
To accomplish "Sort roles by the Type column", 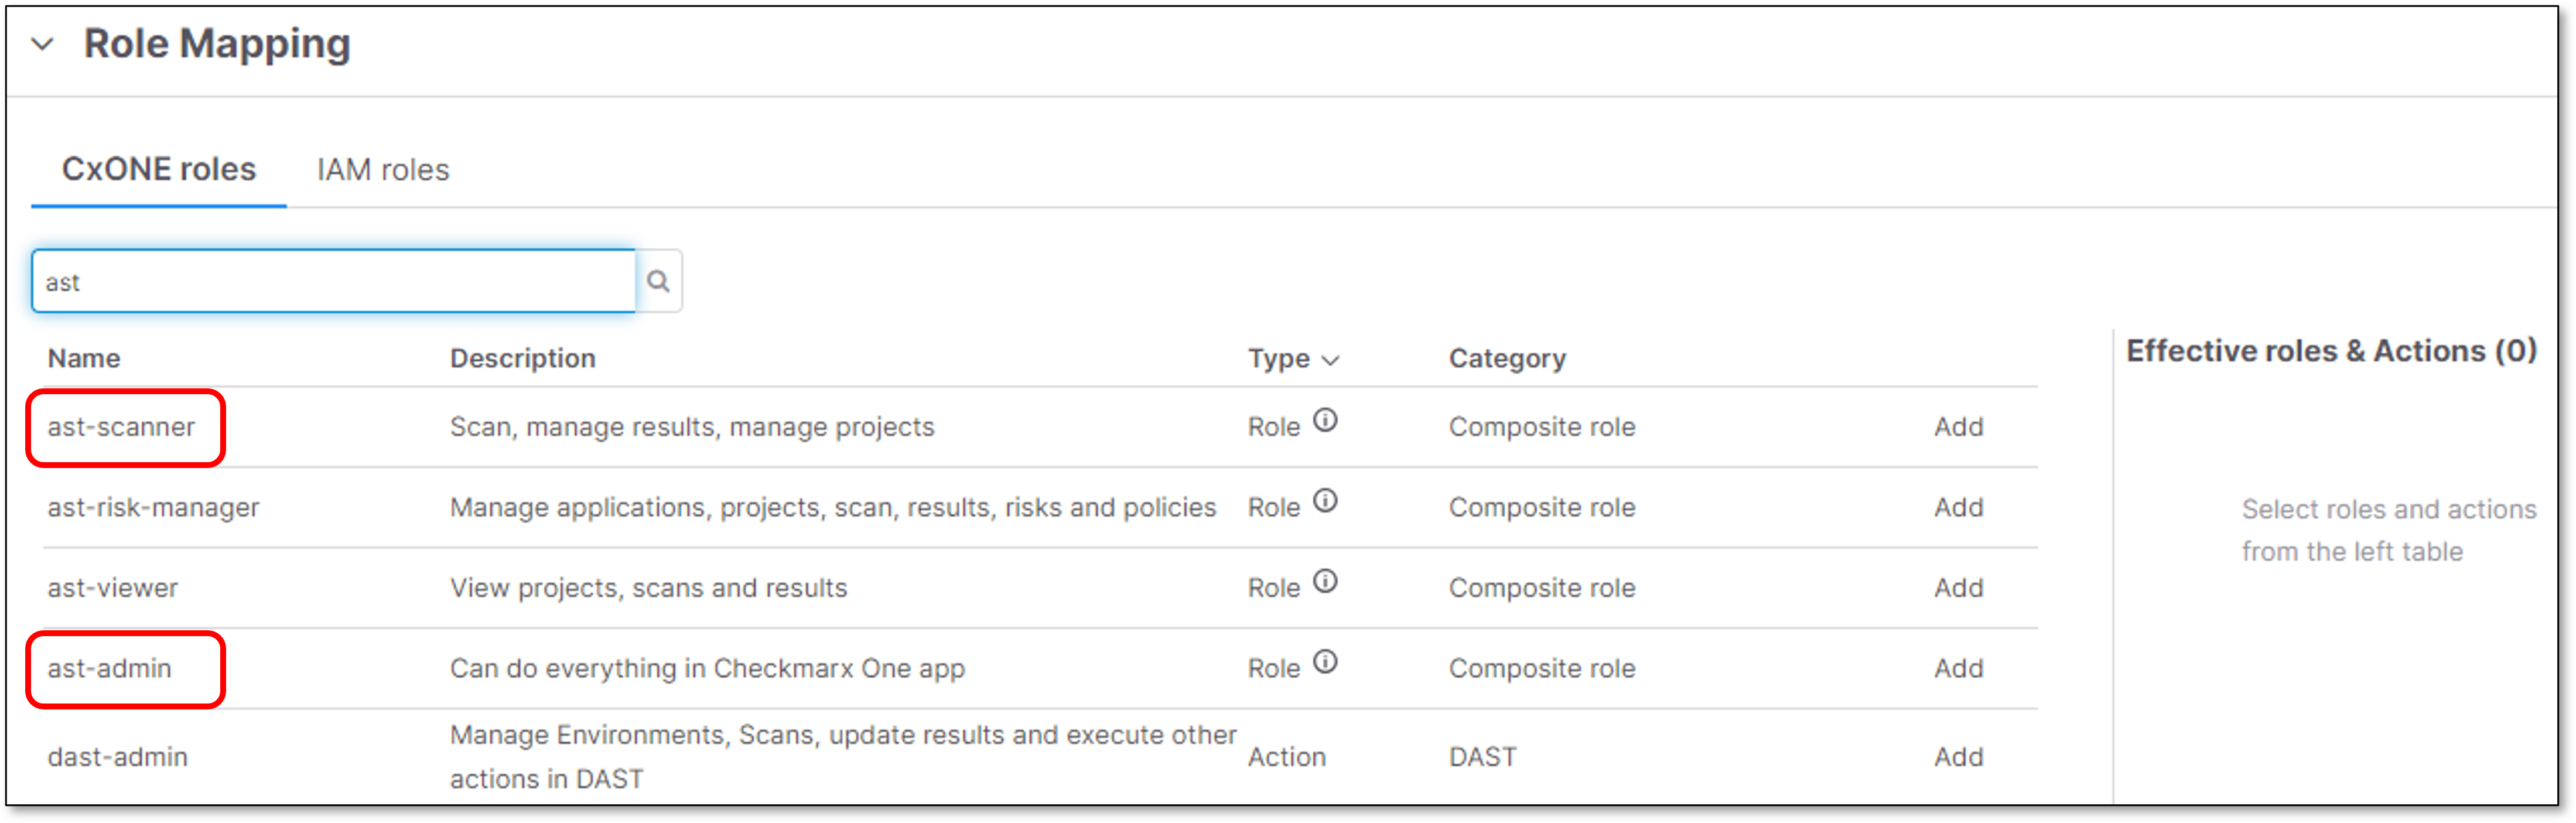I will 1293,358.
